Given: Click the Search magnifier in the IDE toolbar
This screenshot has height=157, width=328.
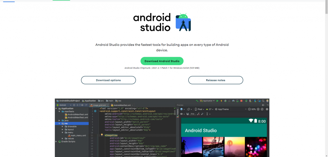Looking at the screenshot, I should [263, 101].
